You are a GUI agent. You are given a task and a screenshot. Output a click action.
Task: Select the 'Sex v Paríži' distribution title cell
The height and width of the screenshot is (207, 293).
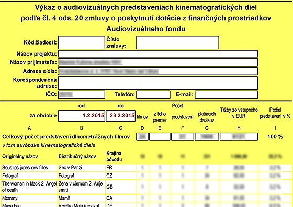coord(82,168)
